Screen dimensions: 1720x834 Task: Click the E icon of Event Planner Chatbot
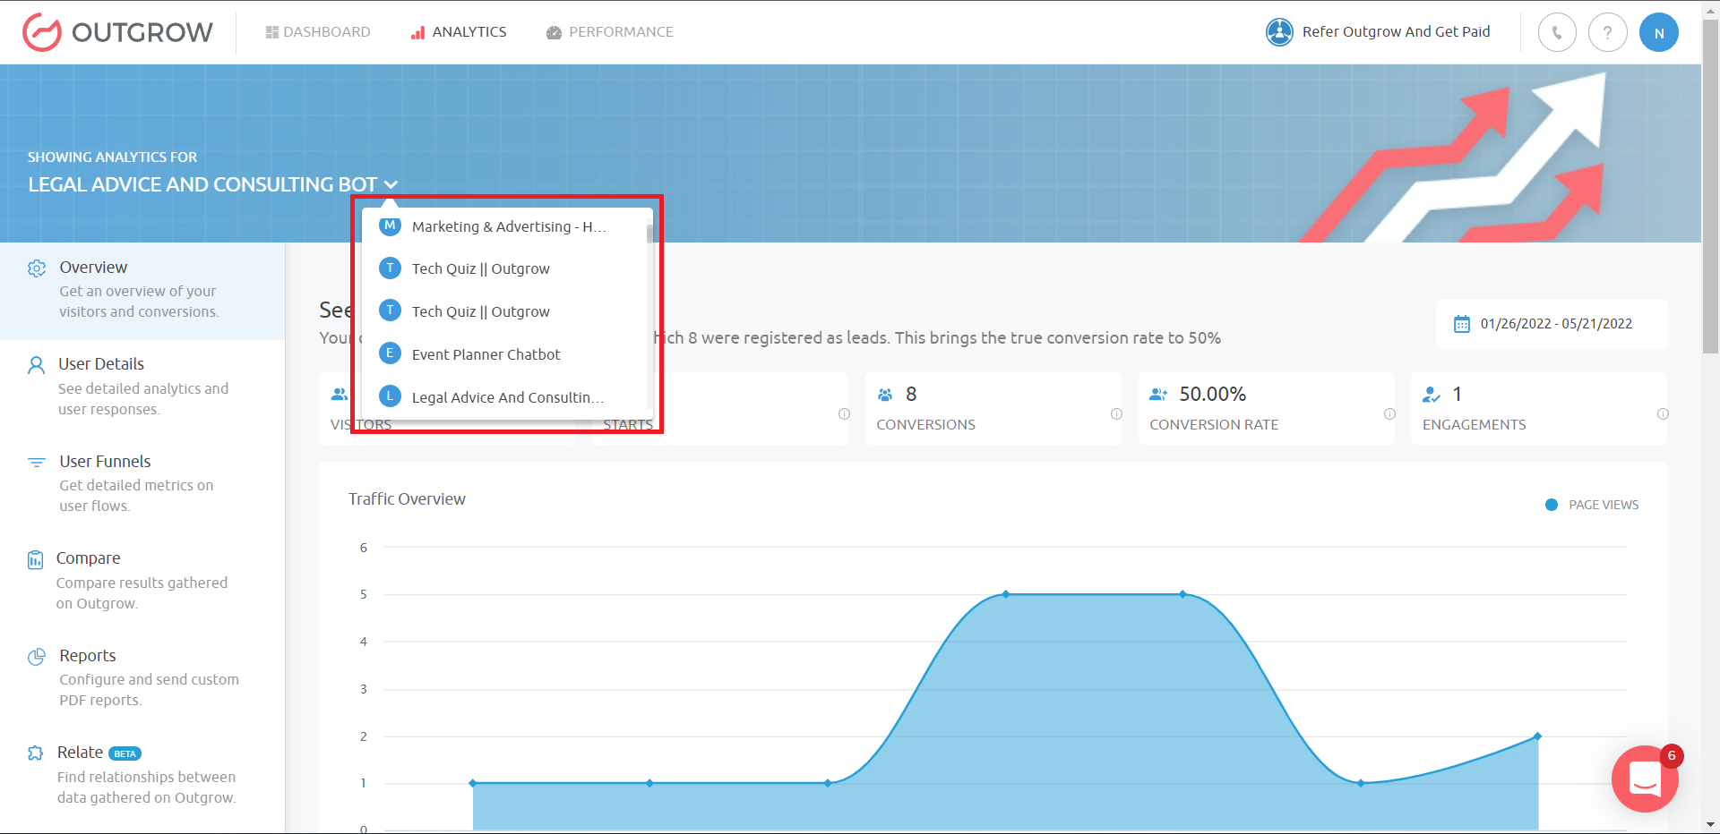390,353
